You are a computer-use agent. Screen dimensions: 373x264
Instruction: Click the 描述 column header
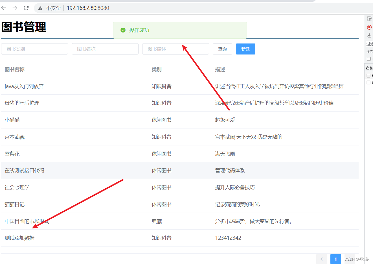click(x=220, y=69)
